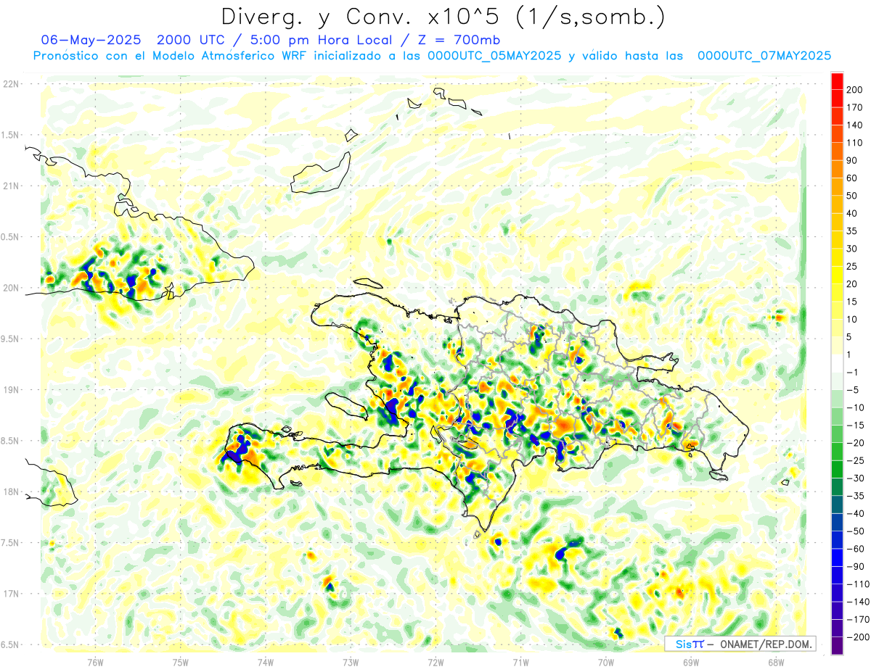This screenshot has height=672, width=871.
Task: Click the negative '-50' colorbar value
Action: pos(856,531)
